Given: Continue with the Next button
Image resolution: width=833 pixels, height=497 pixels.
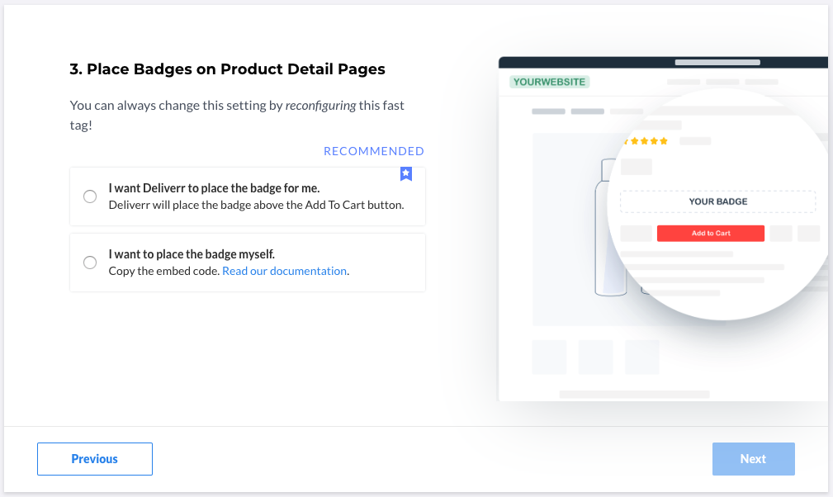Looking at the screenshot, I should (x=753, y=459).
